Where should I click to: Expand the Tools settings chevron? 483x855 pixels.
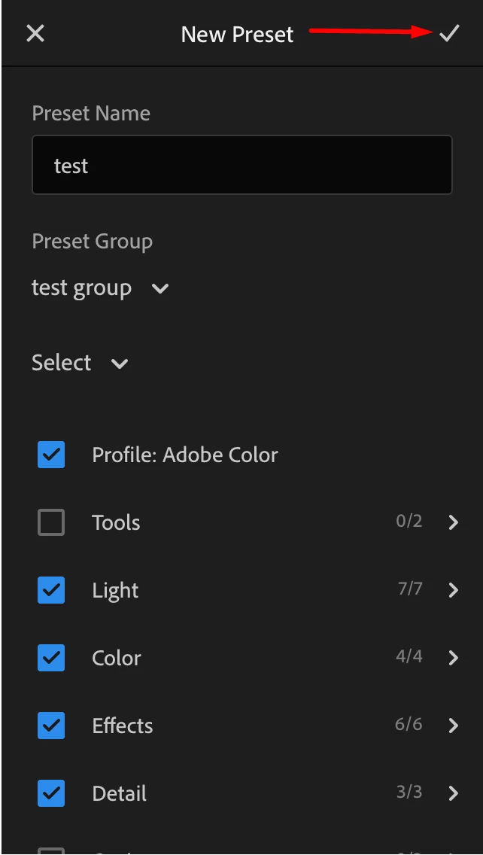pyautogui.click(x=453, y=522)
